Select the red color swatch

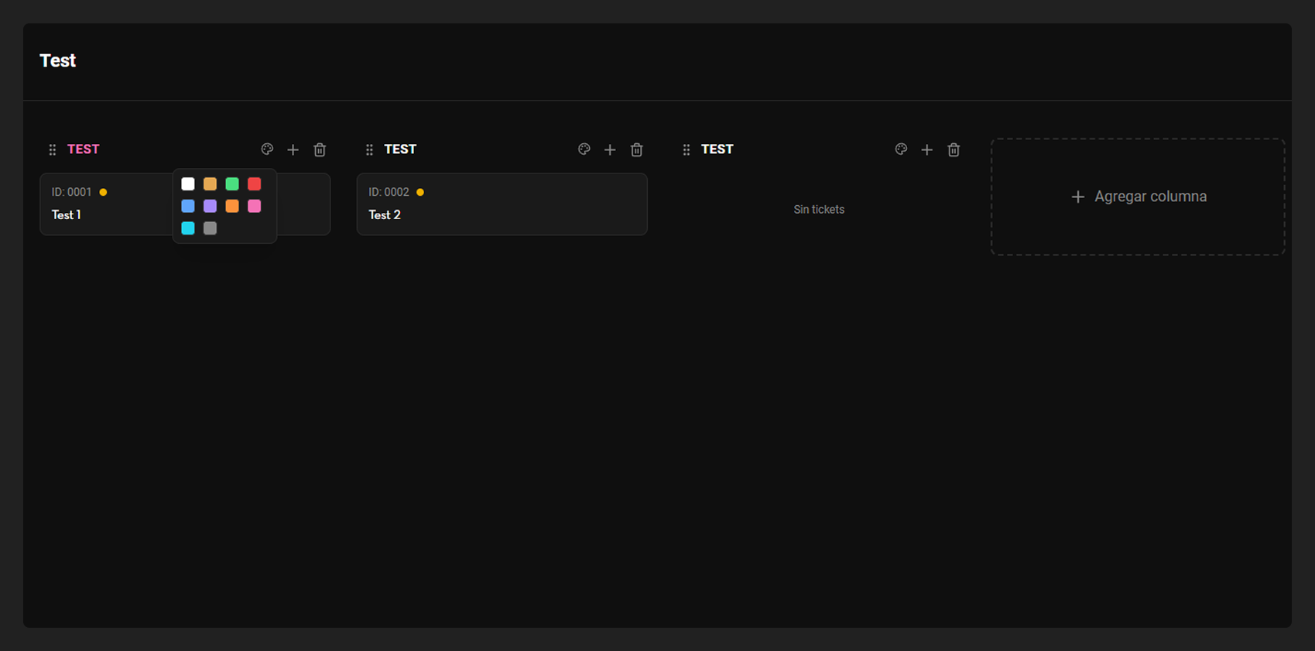pyautogui.click(x=255, y=184)
